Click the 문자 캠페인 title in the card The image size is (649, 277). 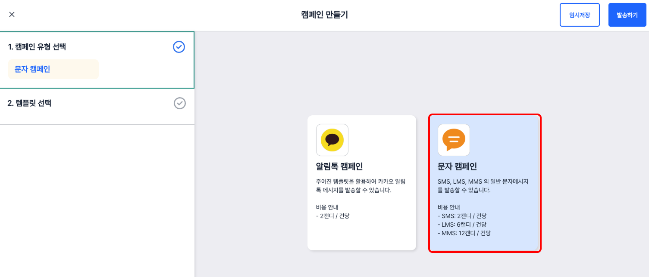tap(457, 166)
